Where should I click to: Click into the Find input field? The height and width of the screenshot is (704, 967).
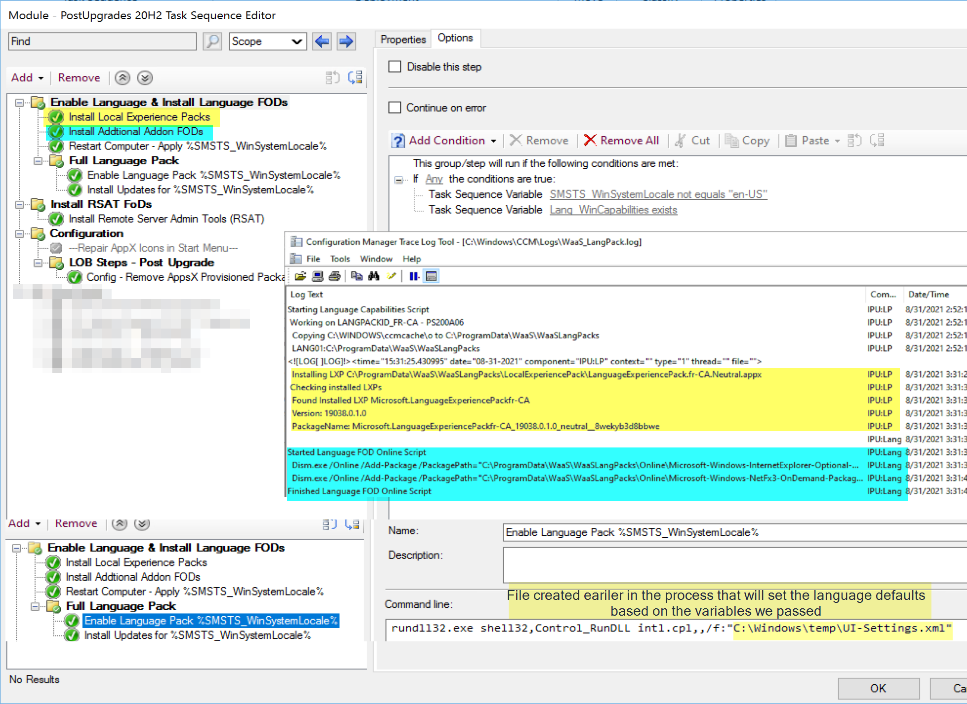102,41
